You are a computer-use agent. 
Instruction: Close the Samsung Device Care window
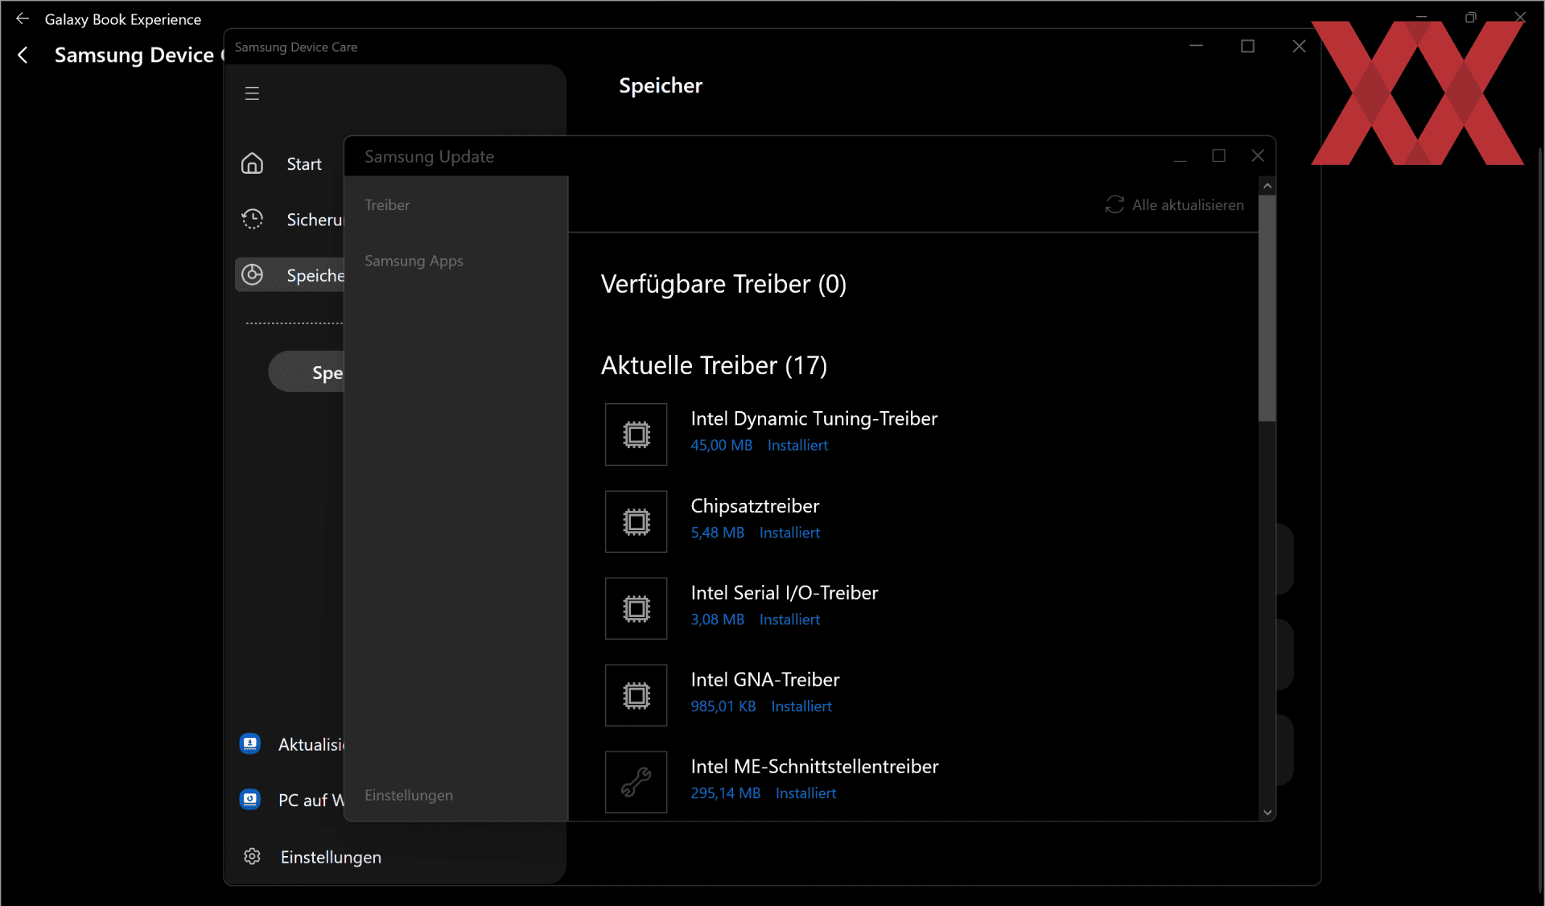point(1299,47)
